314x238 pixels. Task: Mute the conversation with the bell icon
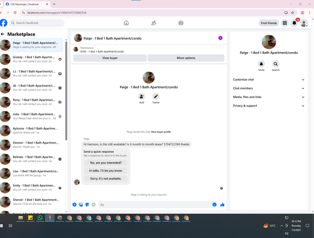[x=261, y=64]
